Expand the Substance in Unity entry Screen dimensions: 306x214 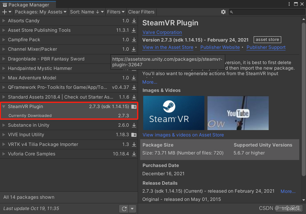point(3,125)
